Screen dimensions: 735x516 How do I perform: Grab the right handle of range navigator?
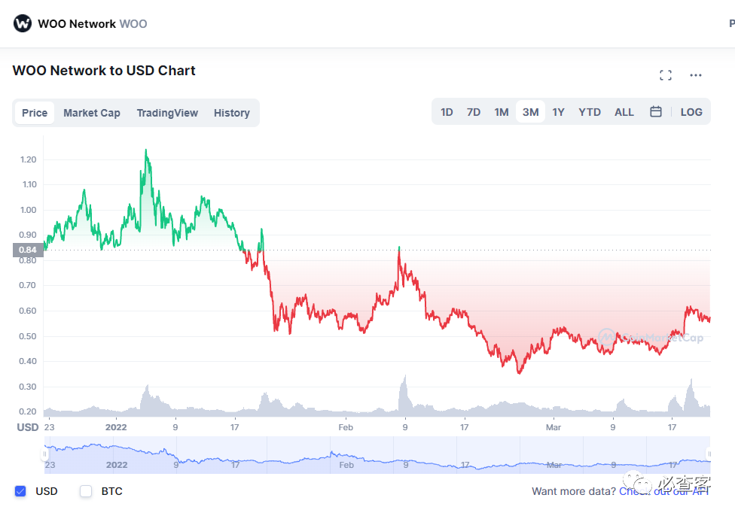(x=709, y=454)
